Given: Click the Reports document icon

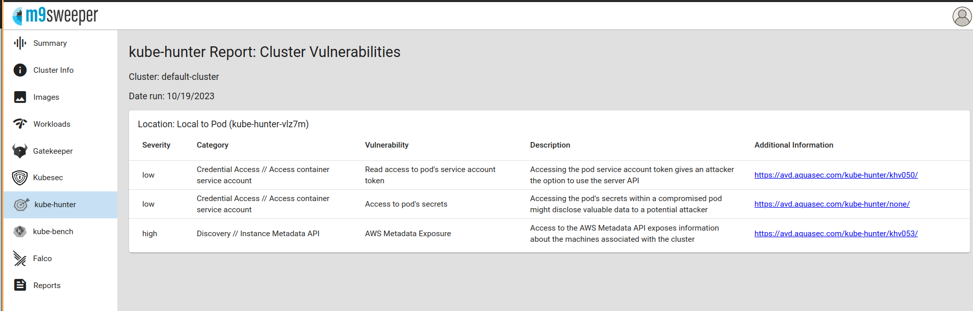Looking at the screenshot, I should [20, 285].
